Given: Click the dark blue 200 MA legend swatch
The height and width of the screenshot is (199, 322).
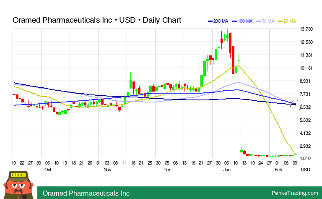Looking at the screenshot, I should pyautogui.click(x=210, y=21).
